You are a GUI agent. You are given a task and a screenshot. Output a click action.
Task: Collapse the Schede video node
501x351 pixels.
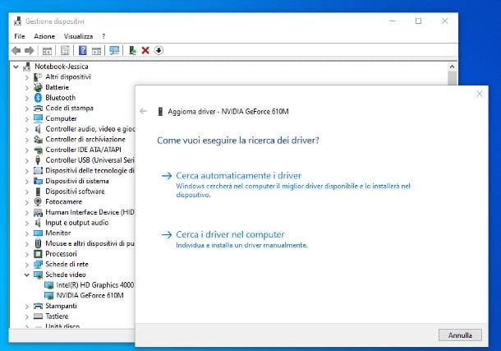(x=27, y=275)
